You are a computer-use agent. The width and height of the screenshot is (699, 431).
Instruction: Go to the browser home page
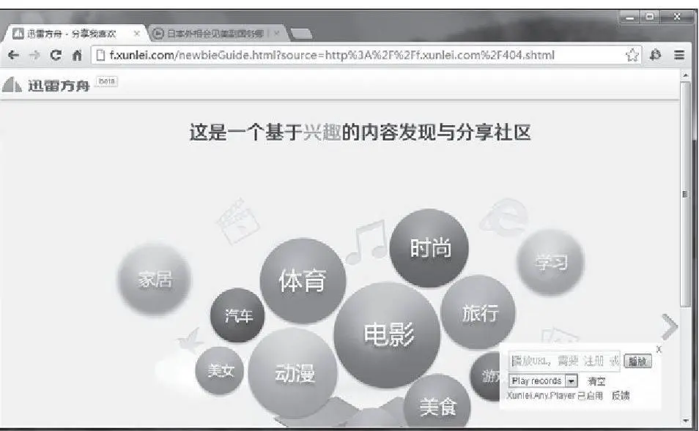click(x=76, y=55)
